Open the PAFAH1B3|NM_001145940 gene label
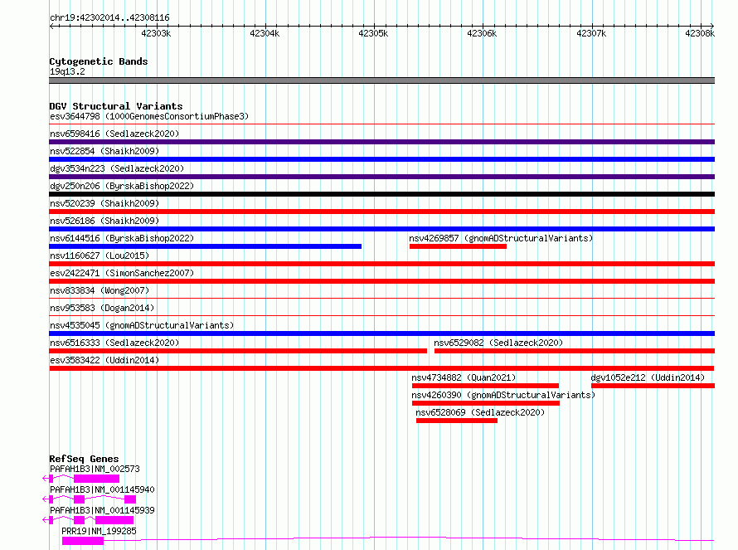 coord(102,489)
